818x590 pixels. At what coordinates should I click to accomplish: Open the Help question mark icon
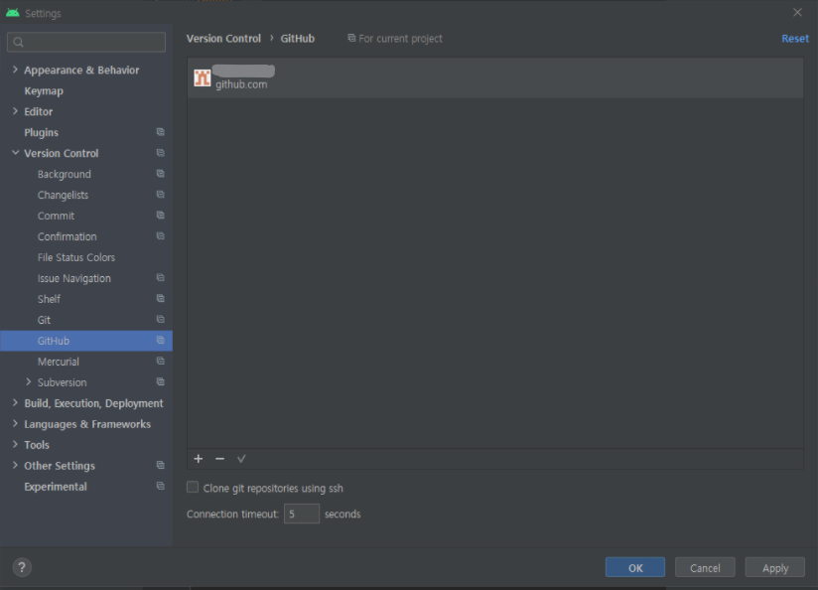point(21,566)
